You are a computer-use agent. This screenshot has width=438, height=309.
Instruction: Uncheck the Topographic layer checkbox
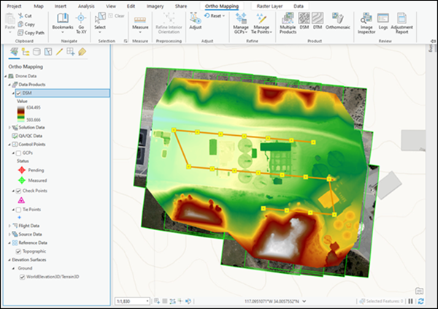click(x=18, y=251)
